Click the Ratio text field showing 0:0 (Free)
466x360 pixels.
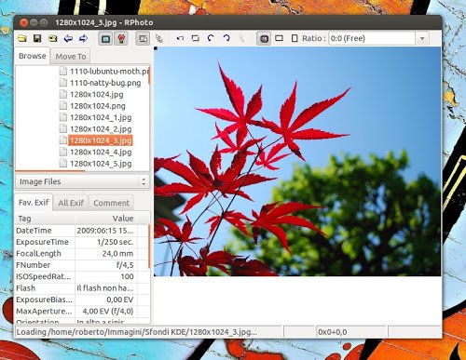(x=372, y=39)
